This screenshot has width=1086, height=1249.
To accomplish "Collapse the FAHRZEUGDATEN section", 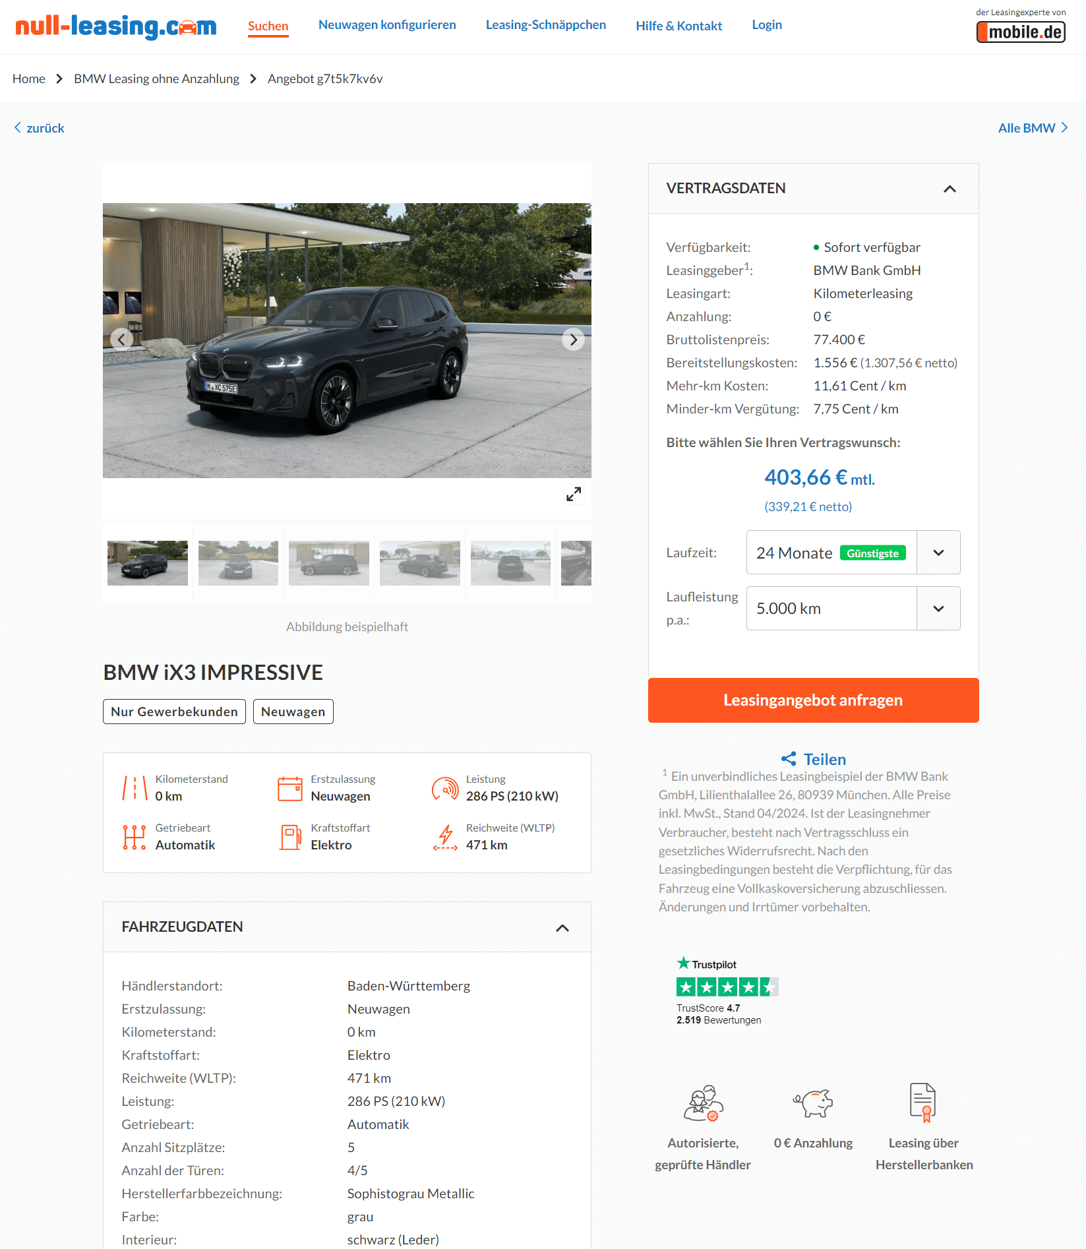I will [x=562, y=928].
